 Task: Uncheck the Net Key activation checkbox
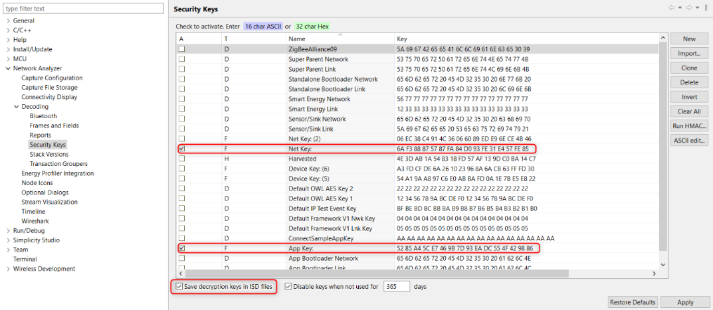tap(181, 149)
